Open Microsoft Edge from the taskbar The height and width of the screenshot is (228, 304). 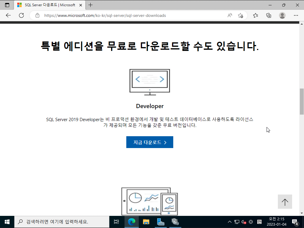pyautogui.click(x=131, y=222)
